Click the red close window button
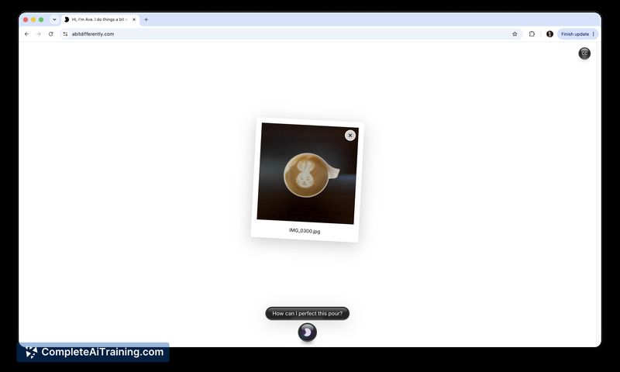Screen dimensions: 620x372 [x=26, y=19]
